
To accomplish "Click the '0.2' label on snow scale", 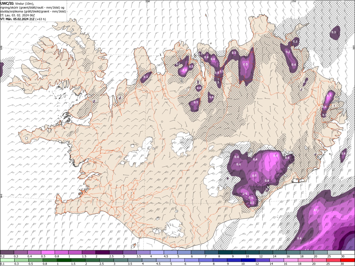I will click(x=2, y=256).
